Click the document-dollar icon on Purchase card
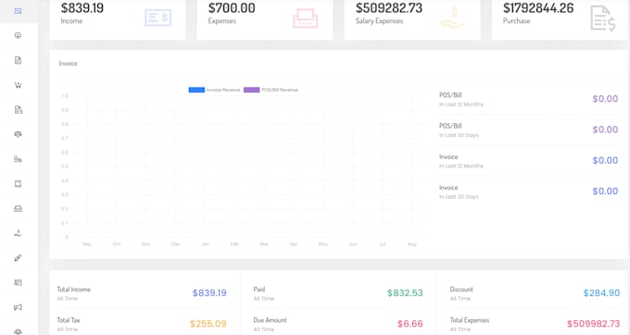Viewport: 630px width, 335px height. (603, 19)
